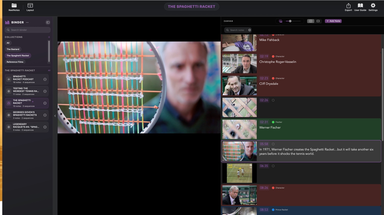This screenshot has height=215, width=384.
Task: Click the green Fischer tag
Action: pos(277,122)
